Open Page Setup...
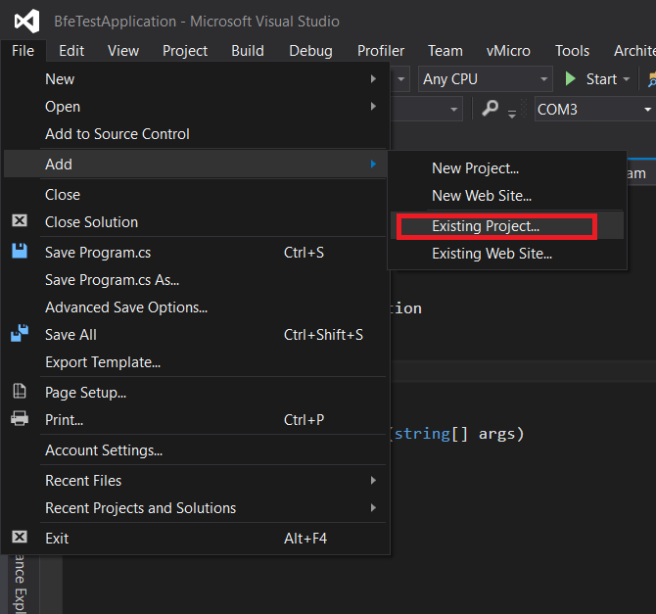656x614 pixels. 195,393
